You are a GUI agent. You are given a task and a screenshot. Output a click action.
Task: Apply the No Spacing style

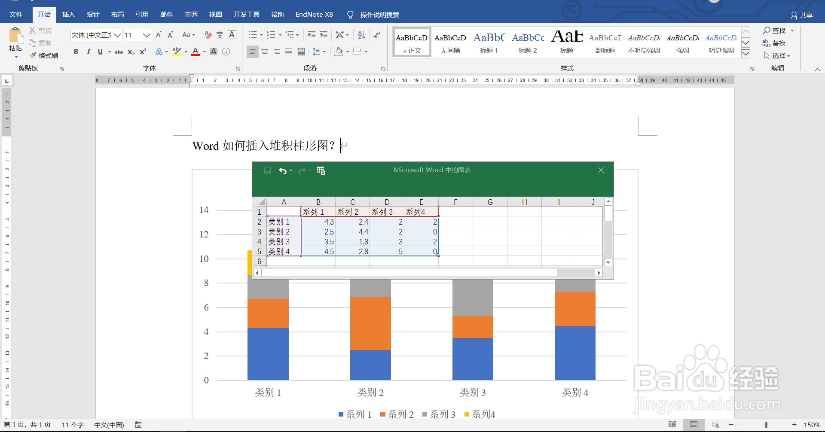pos(450,42)
